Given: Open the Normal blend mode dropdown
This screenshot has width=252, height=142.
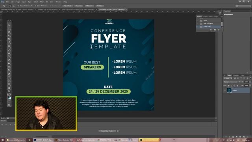Looking at the screenshot, I should (230, 82).
